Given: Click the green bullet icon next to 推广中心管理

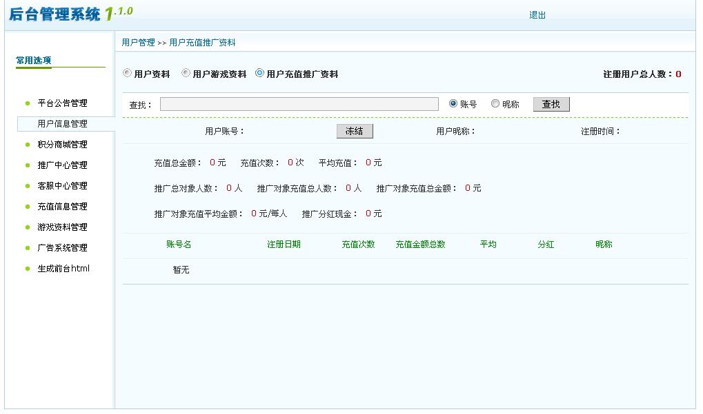Looking at the screenshot, I should (28, 165).
